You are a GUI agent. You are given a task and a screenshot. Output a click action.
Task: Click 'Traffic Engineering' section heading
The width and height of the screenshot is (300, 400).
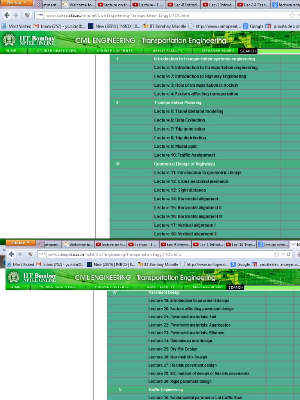point(166,389)
